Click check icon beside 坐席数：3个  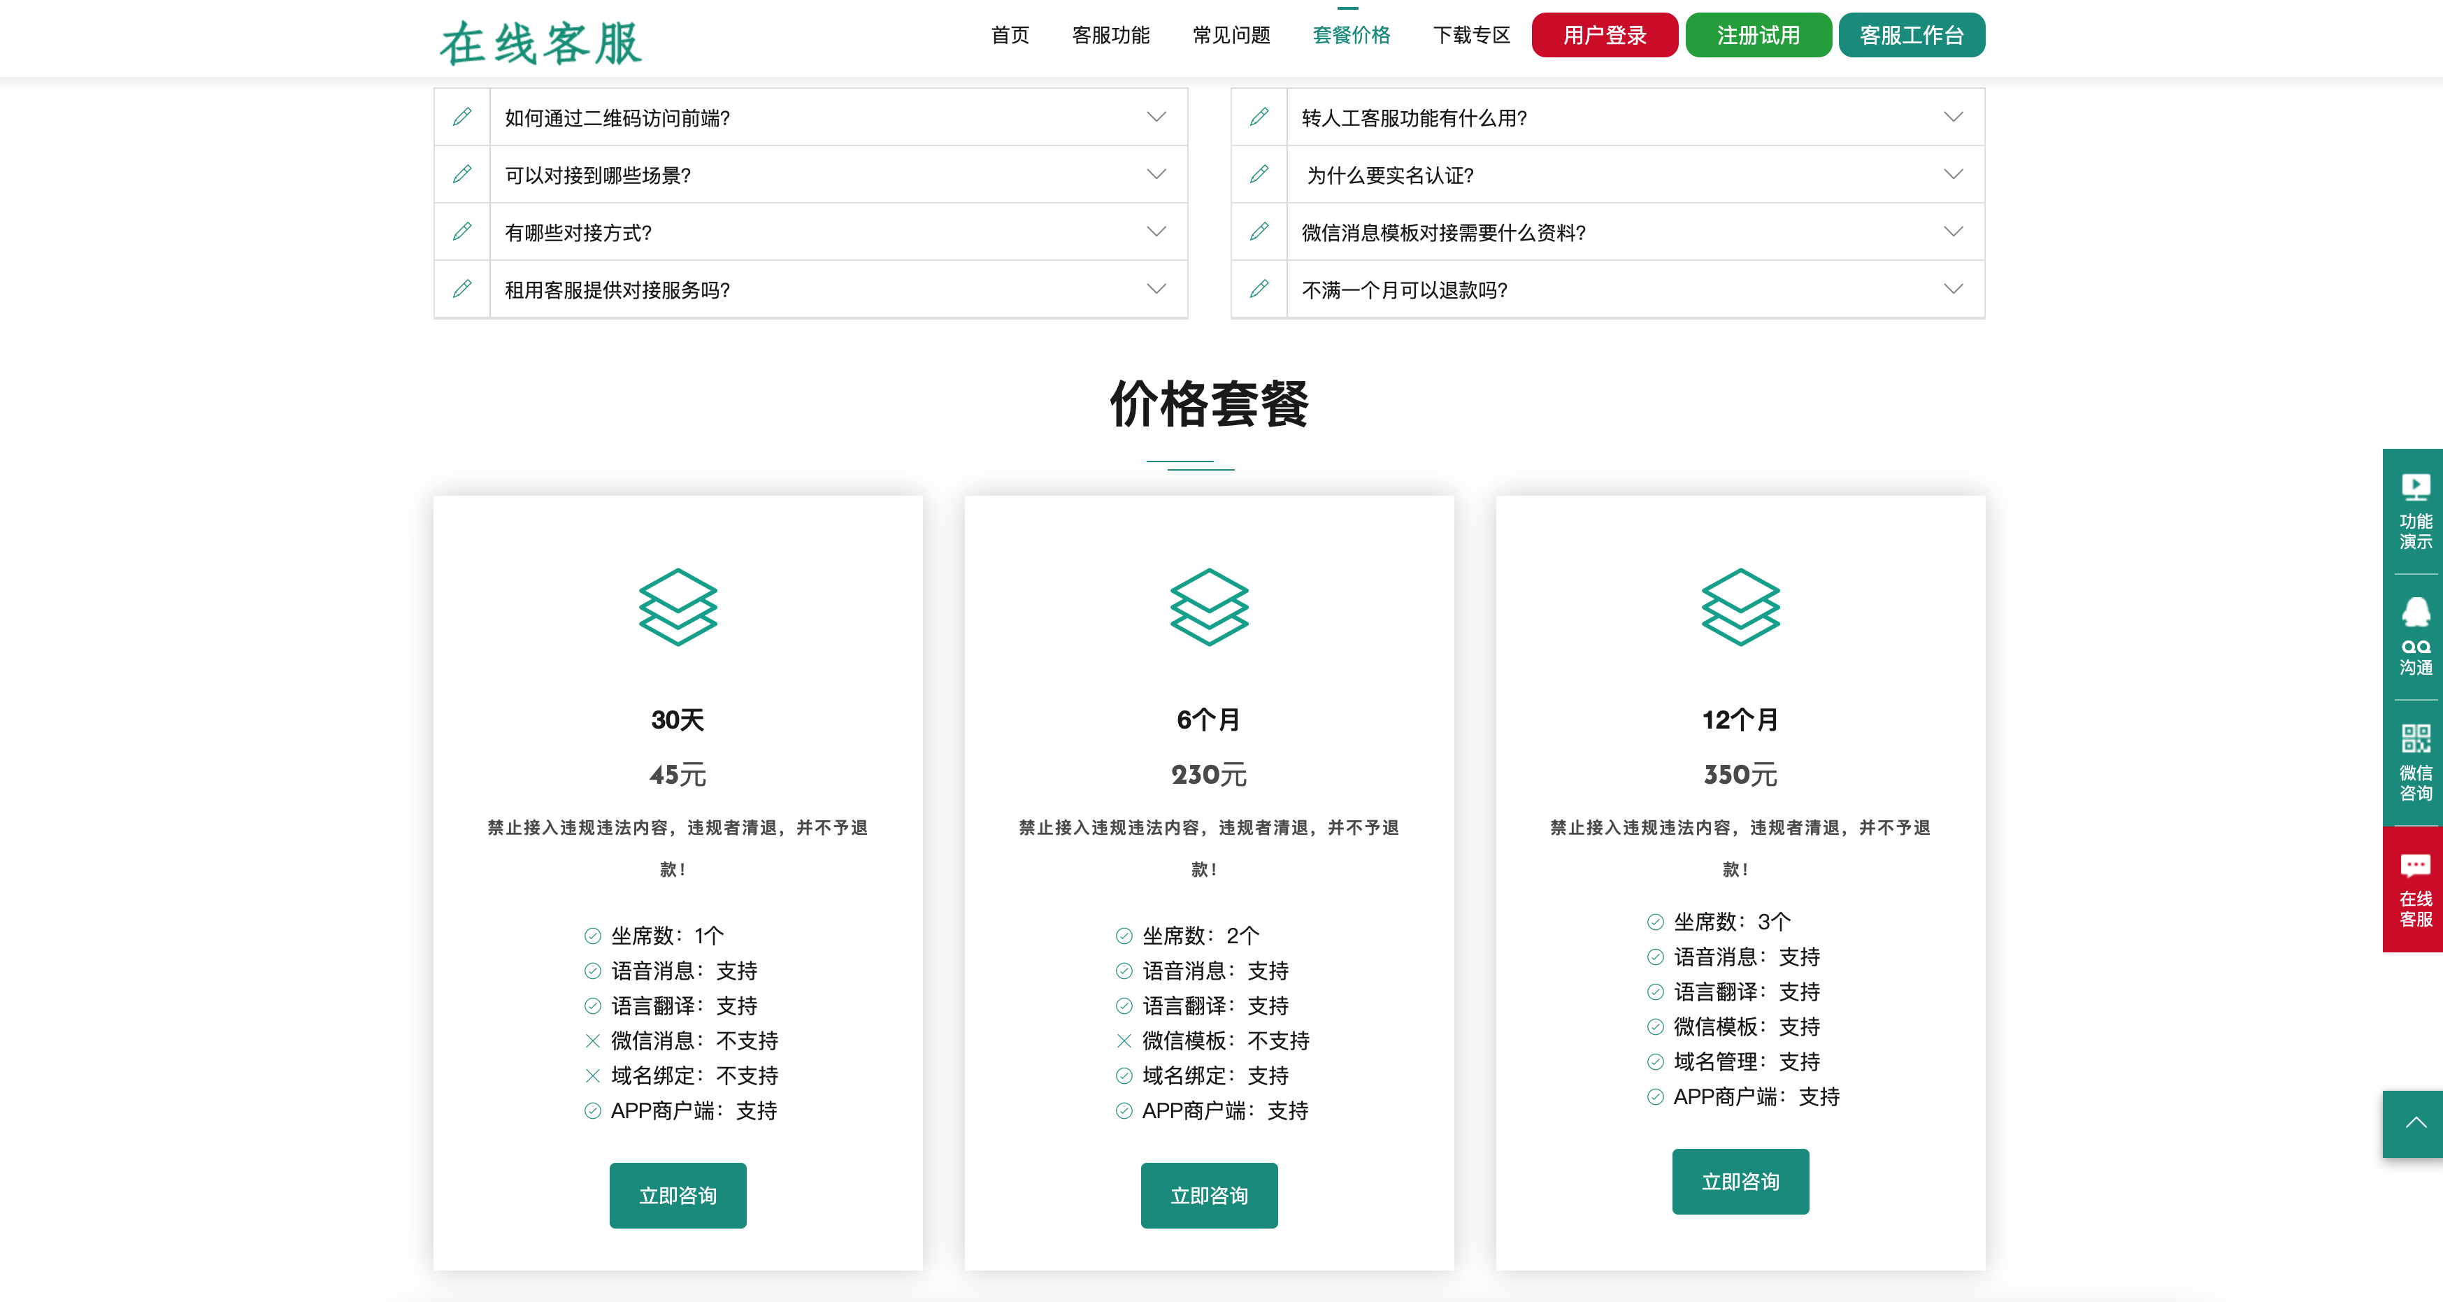click(1655, 922)
